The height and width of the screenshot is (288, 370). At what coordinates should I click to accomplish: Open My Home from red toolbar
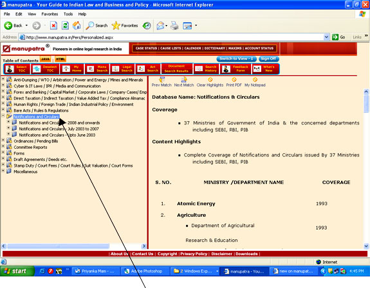[x=72, y=69]
